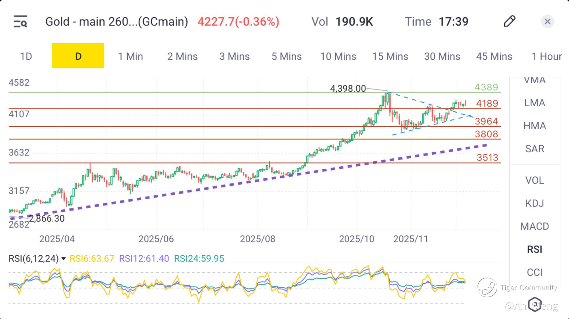Image resolution: width=569 pixels, height=319 pixels.
Task: Select the 1 Hour timeframe
Action: click(x=546, y=56)
